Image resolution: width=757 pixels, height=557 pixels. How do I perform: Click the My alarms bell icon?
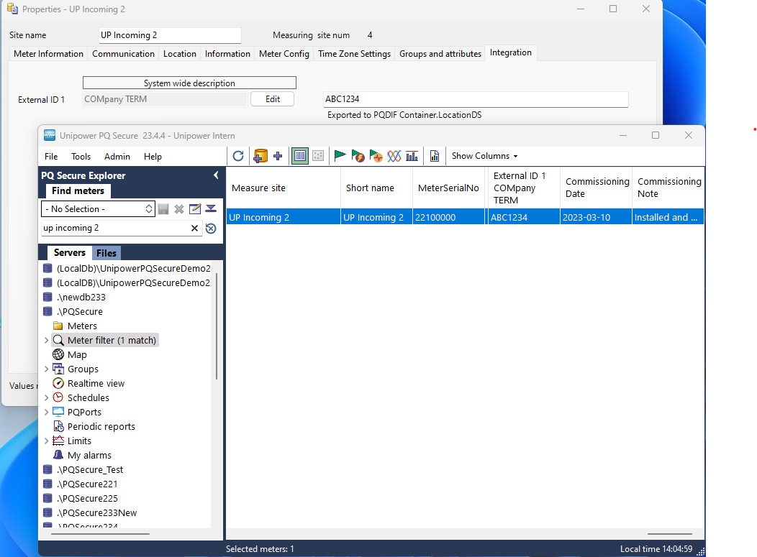click(58, 455)
